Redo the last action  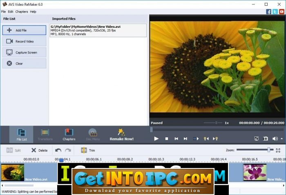click(x=68, y=150)
